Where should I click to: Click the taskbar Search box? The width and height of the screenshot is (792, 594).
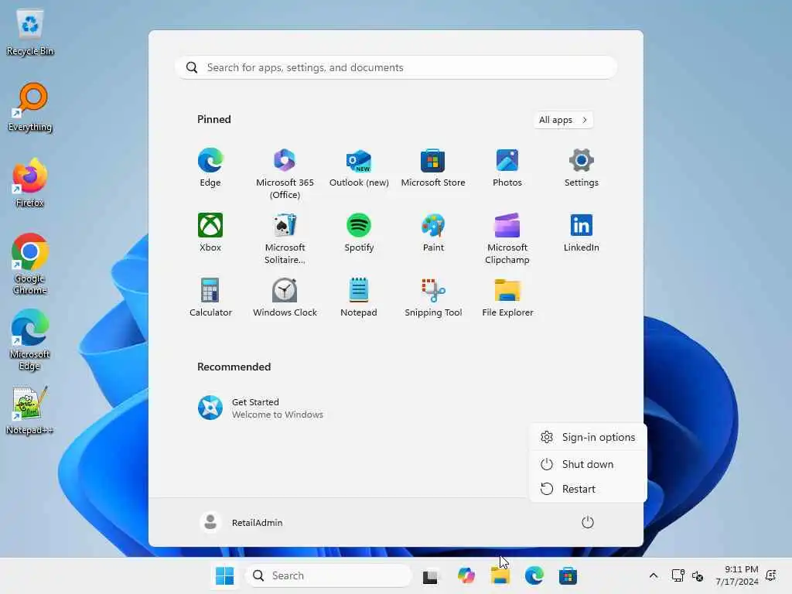(x=328, y=575)
